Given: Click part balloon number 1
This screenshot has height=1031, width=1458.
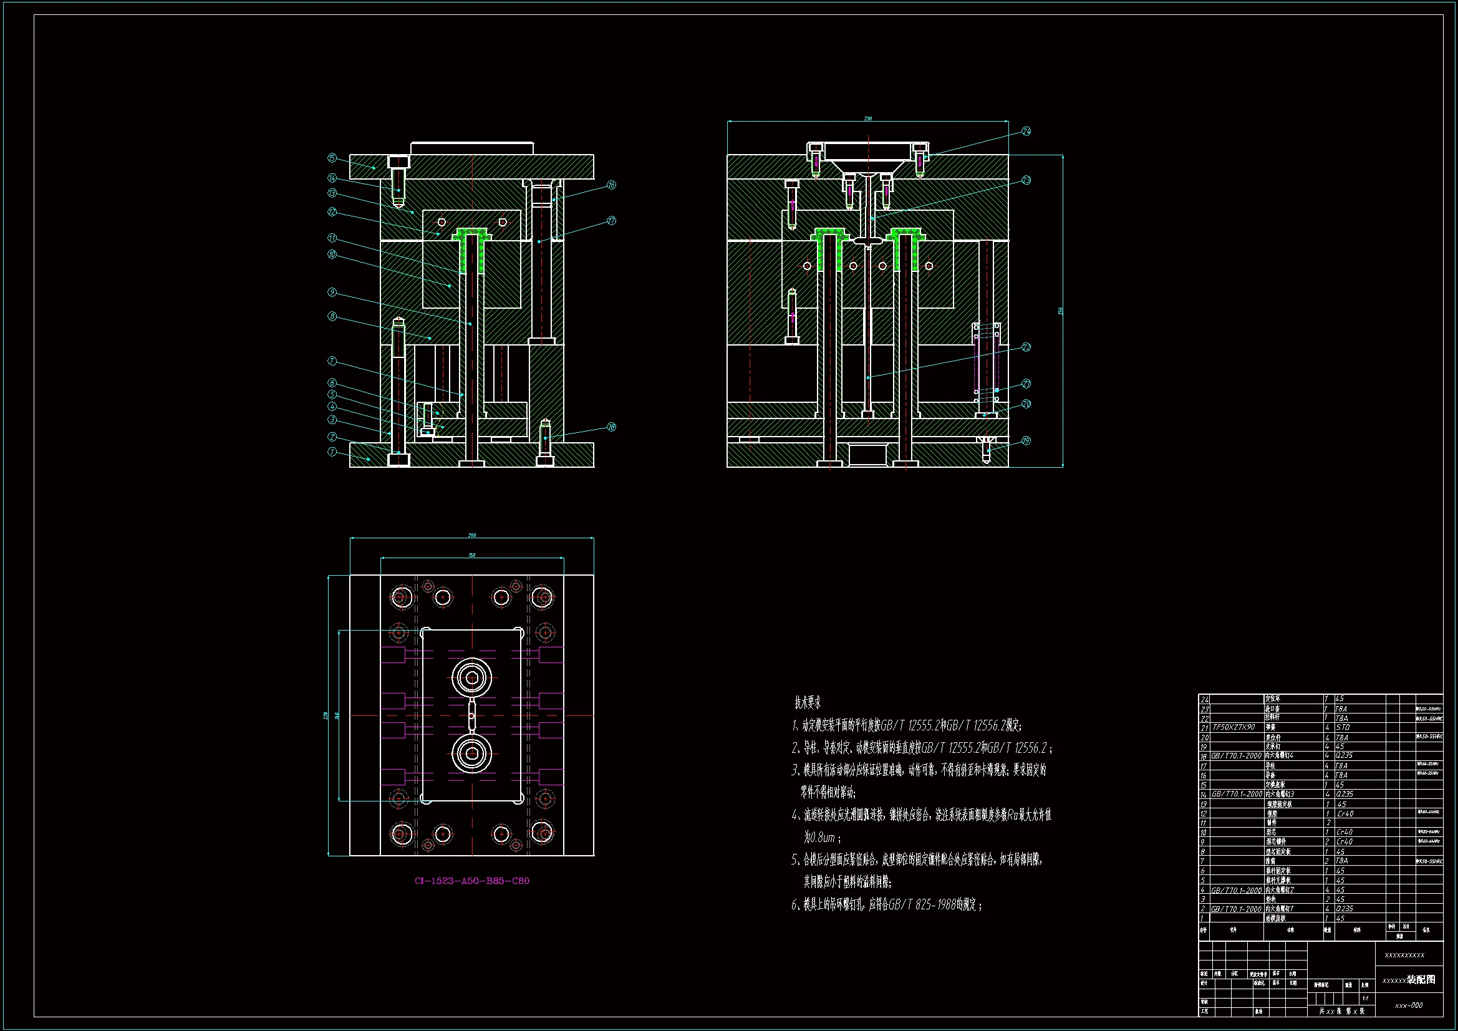Looking at the screenshot, I should [332, 452].
